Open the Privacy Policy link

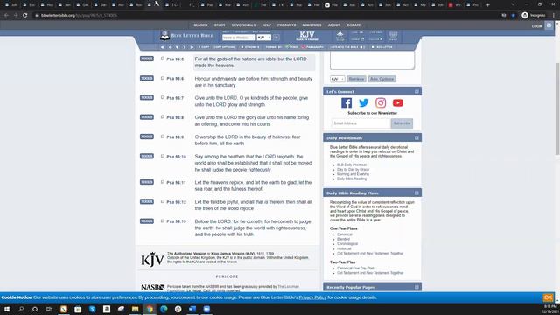coord(312,297)
